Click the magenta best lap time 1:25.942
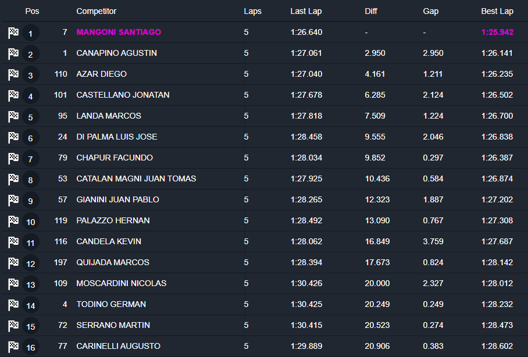528x357 pixels. [497, 32]
